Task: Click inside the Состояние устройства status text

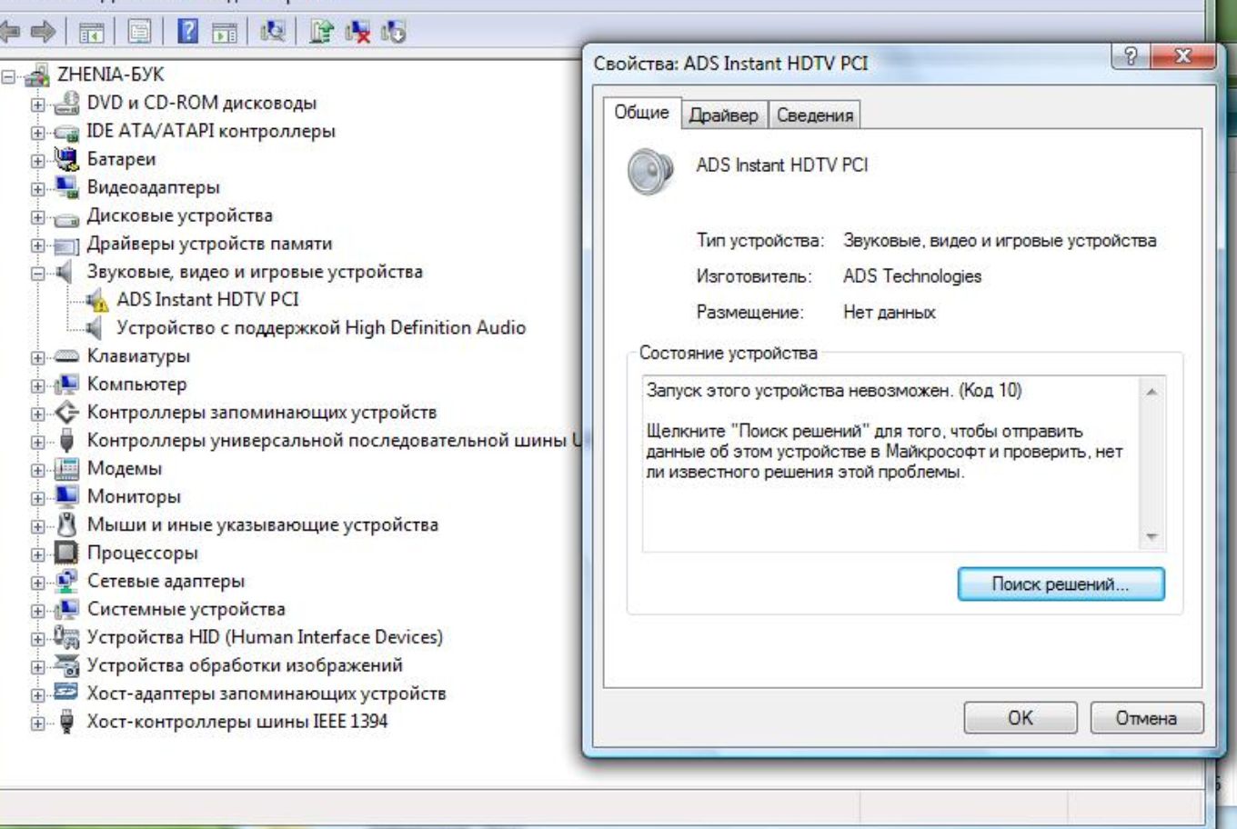Action: pos(891,463)
